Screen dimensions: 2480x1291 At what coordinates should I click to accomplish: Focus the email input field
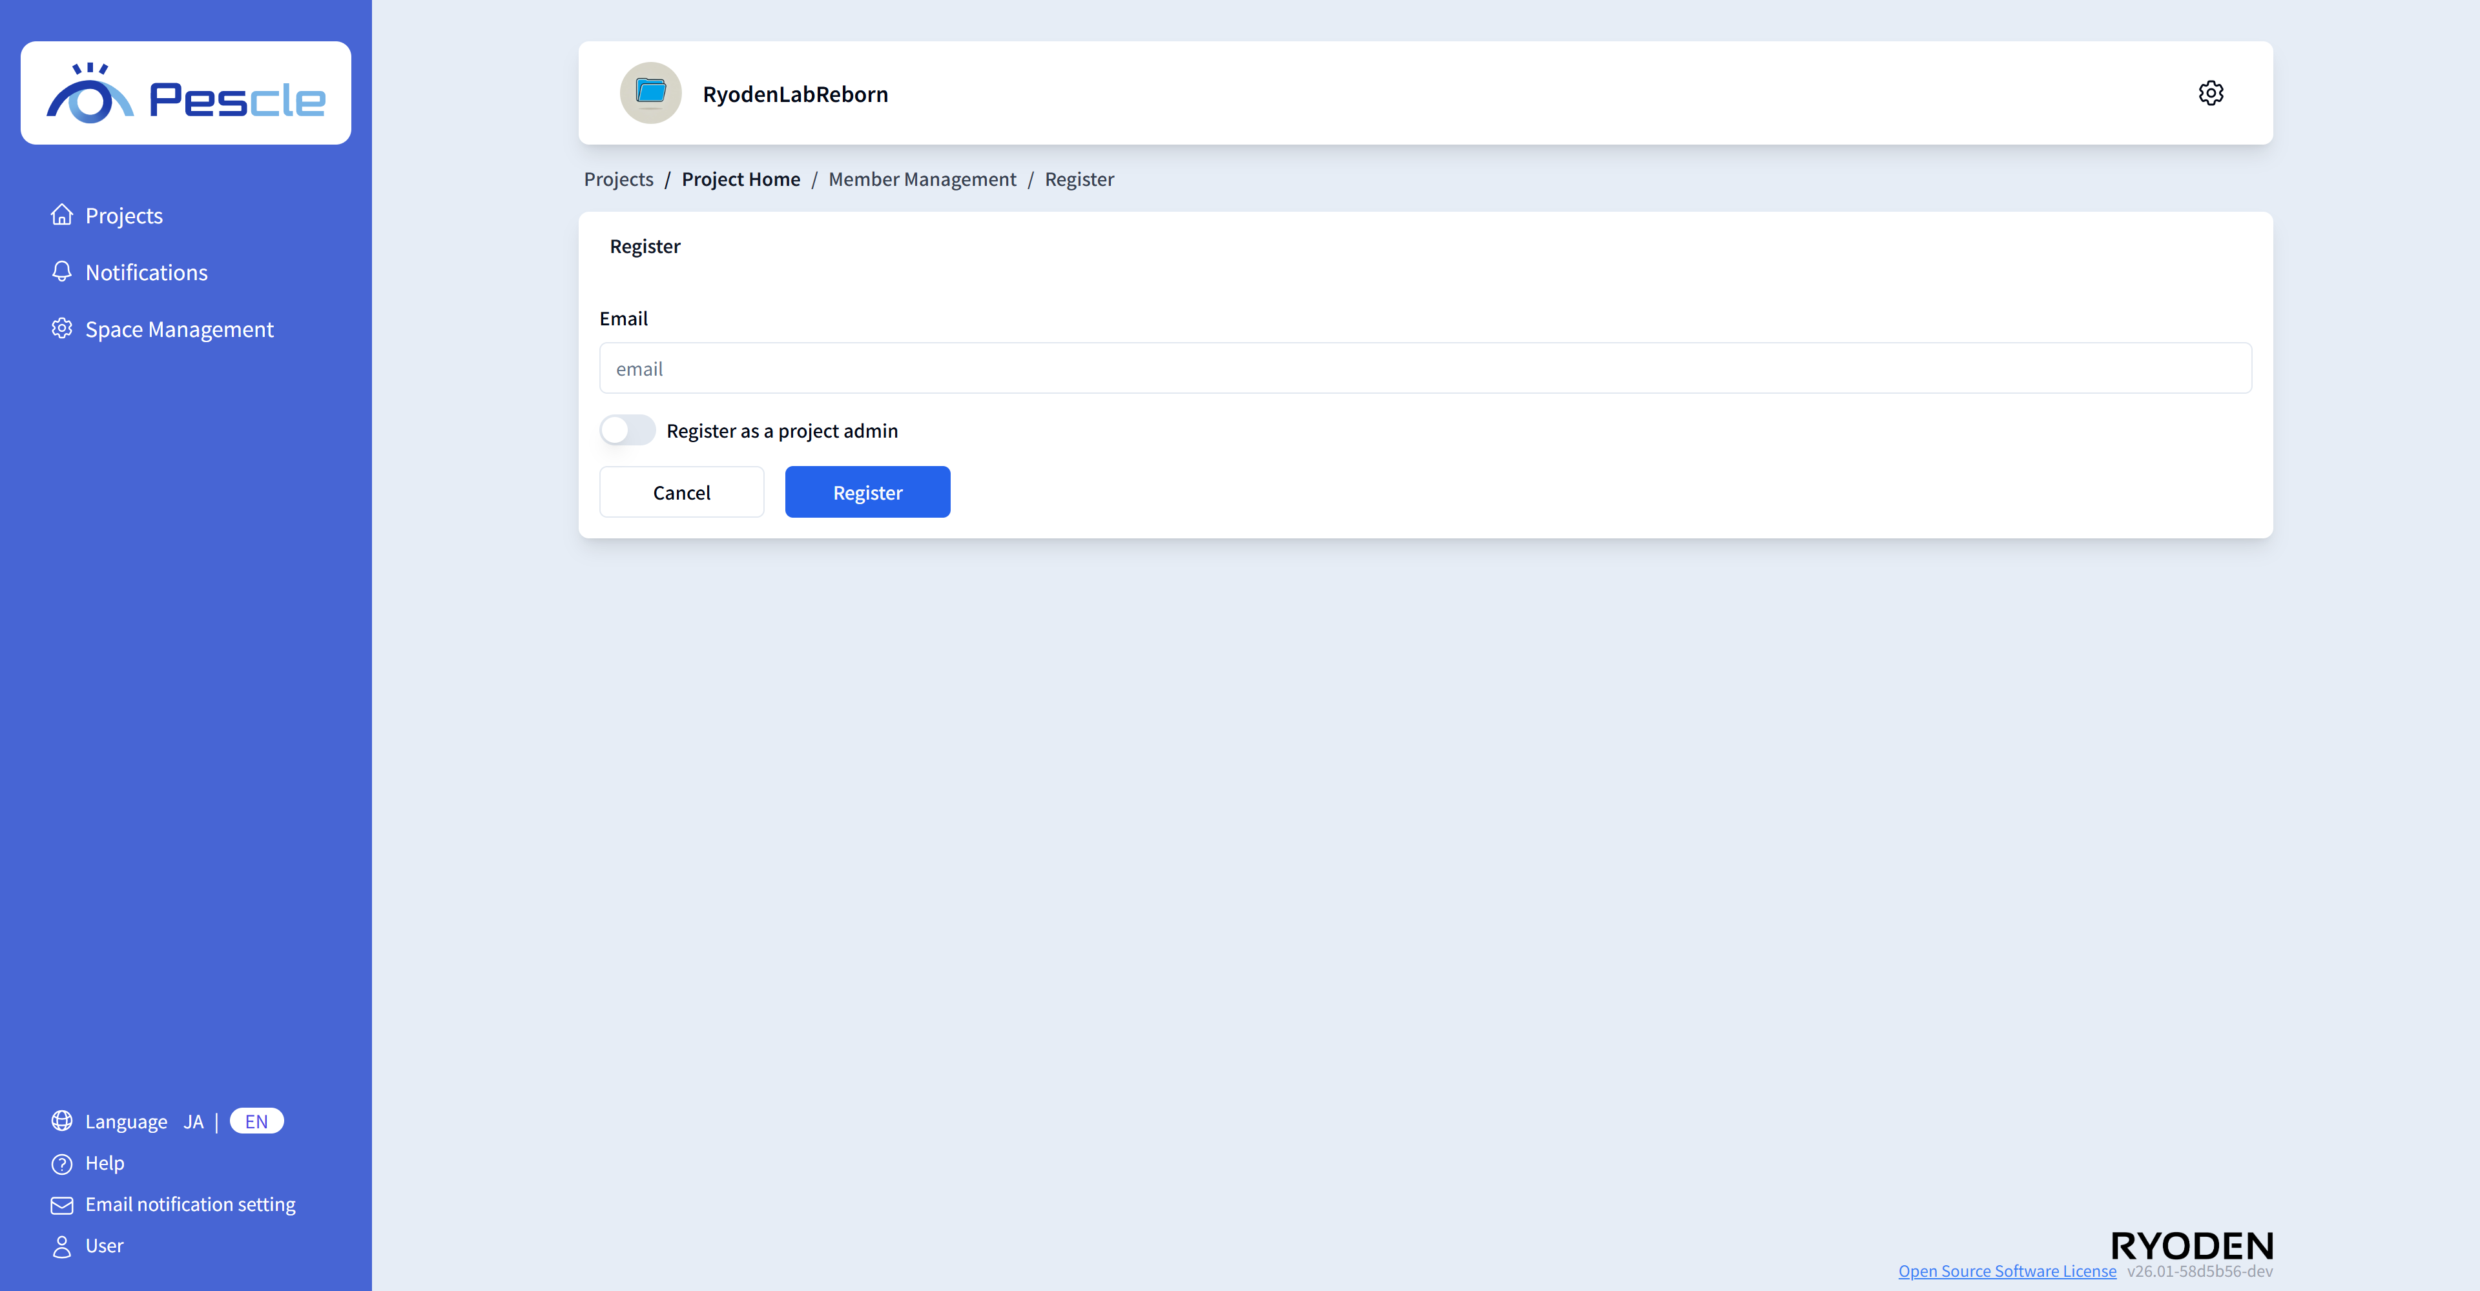[1425, 369]
